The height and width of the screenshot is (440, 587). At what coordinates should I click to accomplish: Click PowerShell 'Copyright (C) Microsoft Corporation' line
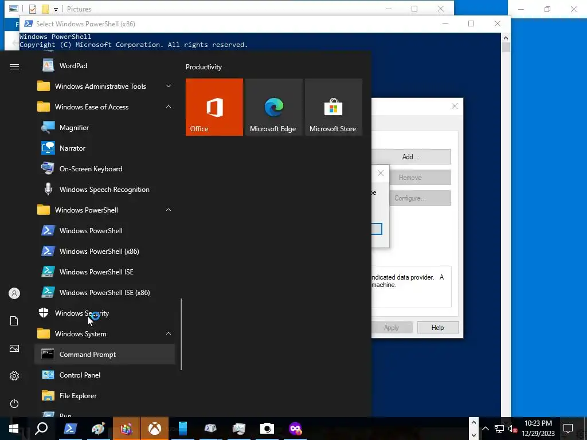point(134,45)
